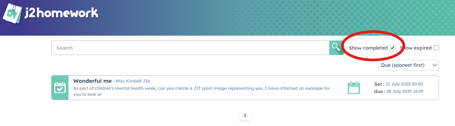Click teacher name Miss Kimbell J2e
This screenshot has width=455, height=126.
pyautogui.click(x=133, y=81)
